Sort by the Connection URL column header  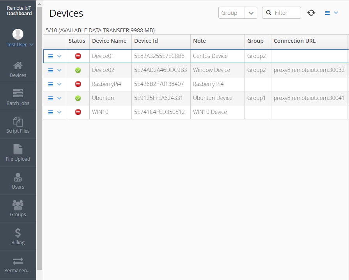pos(309,41)
